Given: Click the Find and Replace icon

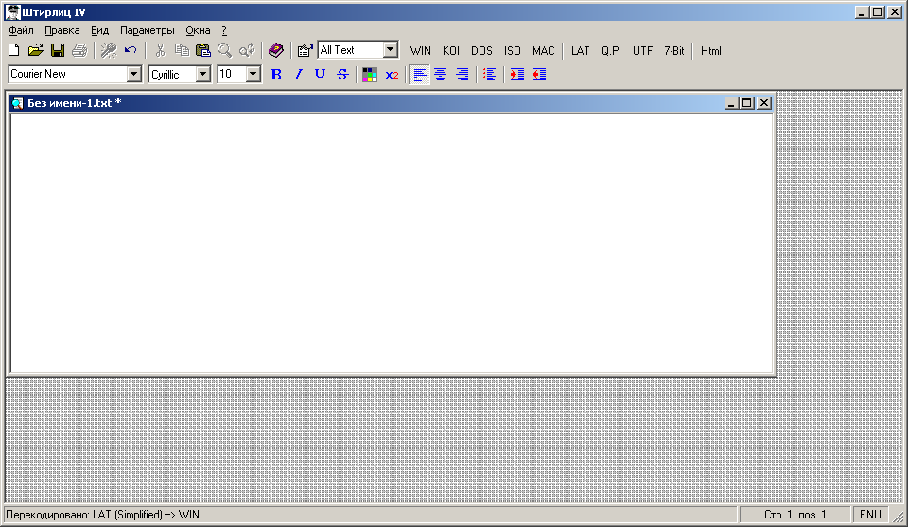Looking at the screenshot, I should click(x=247, y=50).
